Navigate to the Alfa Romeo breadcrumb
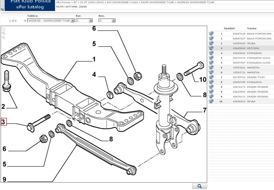The width and height of the screenshot is (274, 190). click(63, 2)
